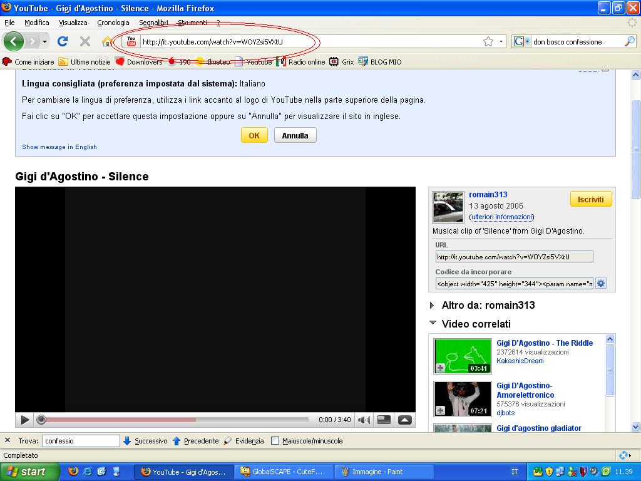Click the stop loading X icon
641x481 pixels.
[x=85, y=41]
